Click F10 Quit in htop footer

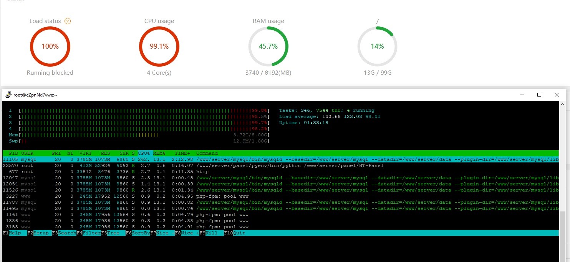(238, 233)
